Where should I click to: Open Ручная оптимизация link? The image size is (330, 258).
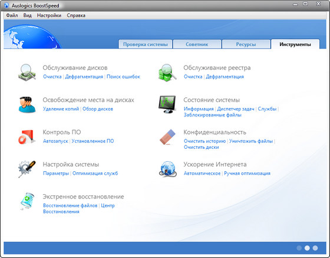(x=247, y=173)
